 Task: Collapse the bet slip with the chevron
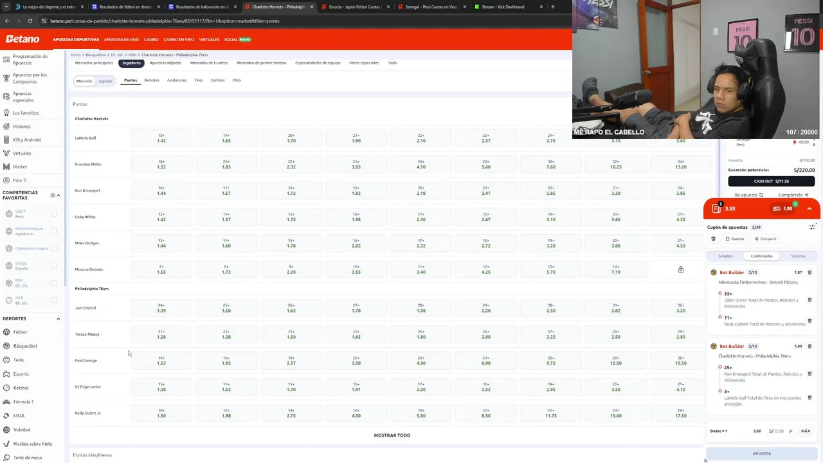coord(809,208)
